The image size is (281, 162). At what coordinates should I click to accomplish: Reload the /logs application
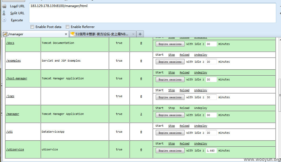tap(184, 90)
